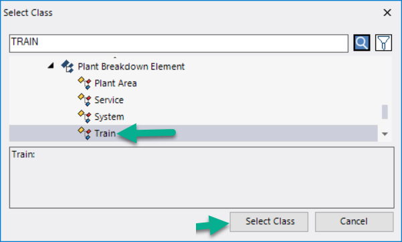This screenshot has height=242, width=402.
Task: Select the Plant Area tree item
Action: pos(116,84)
